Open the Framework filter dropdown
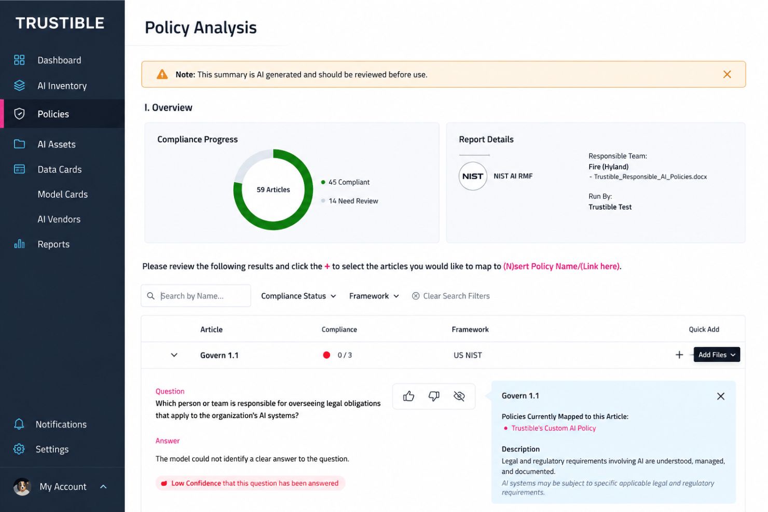768x512 pixels. tap(374, 296)
